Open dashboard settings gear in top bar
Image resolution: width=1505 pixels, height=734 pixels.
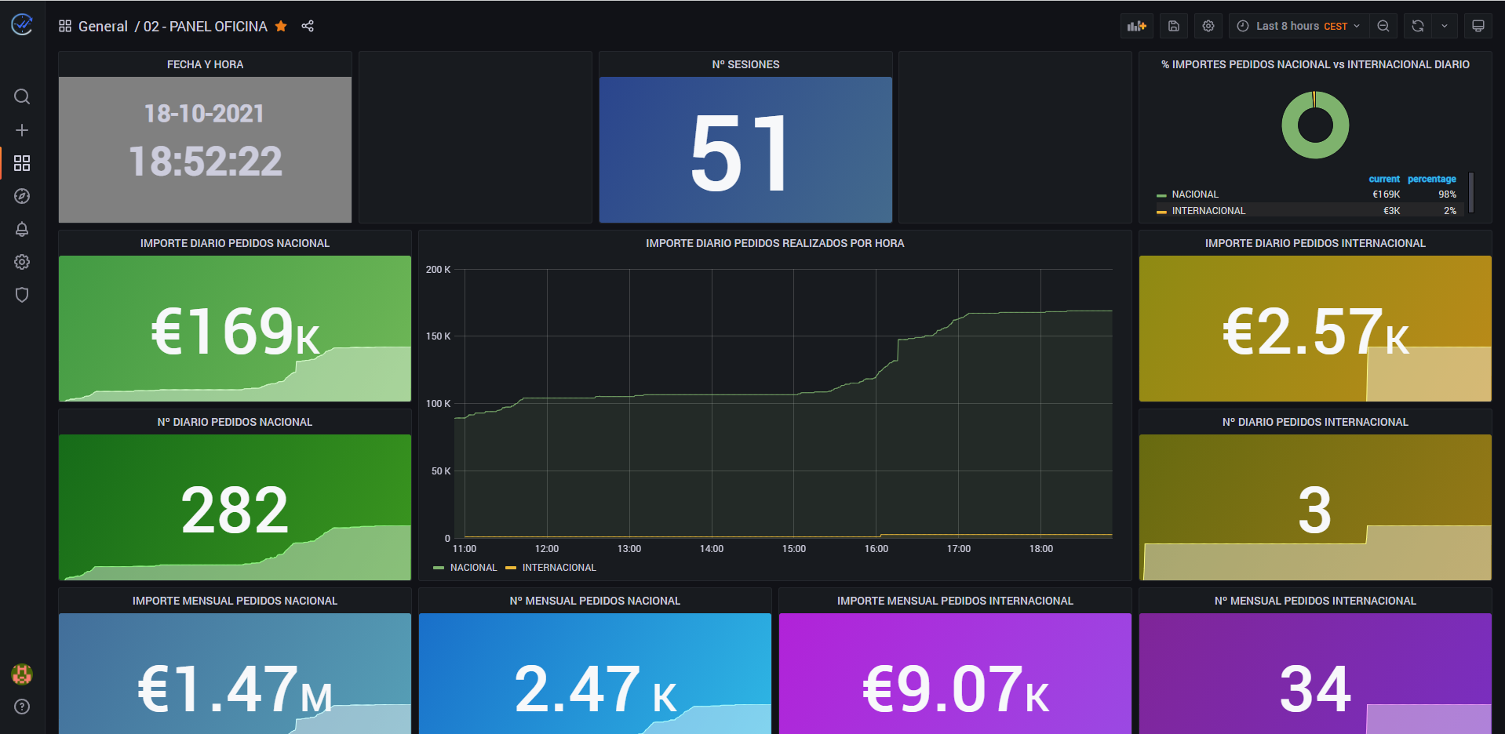pyautogui.click(x=1208, y=26)
